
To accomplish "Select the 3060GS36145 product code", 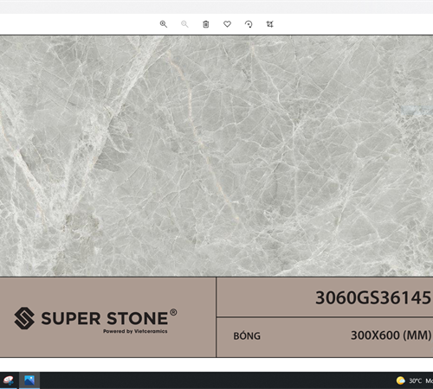I will coord(373,297).
